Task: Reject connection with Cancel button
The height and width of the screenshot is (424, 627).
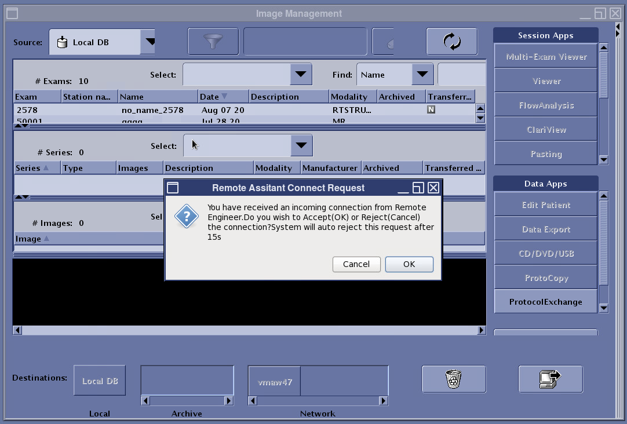Action: coord(356,264)
